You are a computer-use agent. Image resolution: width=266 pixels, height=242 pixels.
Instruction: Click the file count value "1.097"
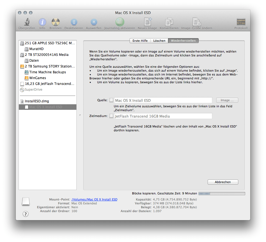pos(157,211)
